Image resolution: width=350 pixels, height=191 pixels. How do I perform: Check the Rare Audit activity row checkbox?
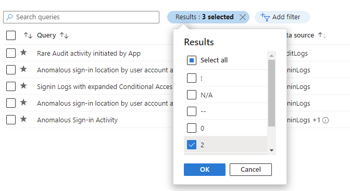(11, 53)
